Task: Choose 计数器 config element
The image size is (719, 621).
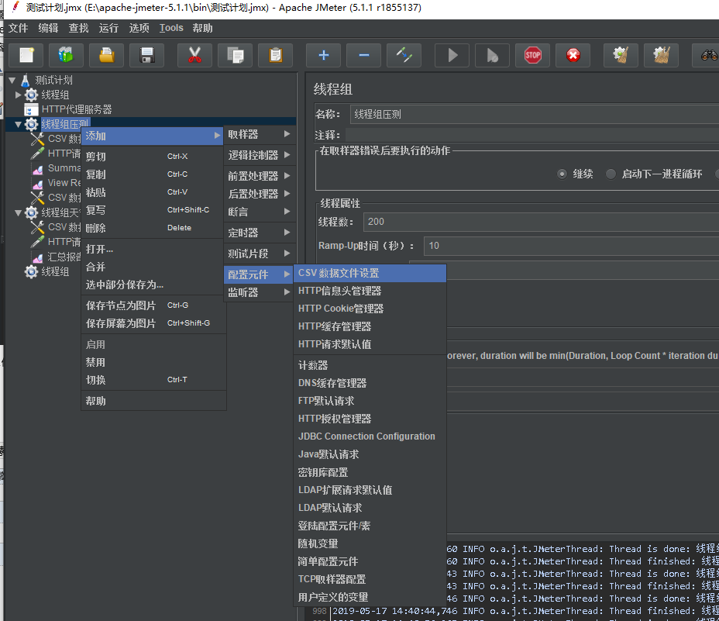Action: (x=370, y=365)
